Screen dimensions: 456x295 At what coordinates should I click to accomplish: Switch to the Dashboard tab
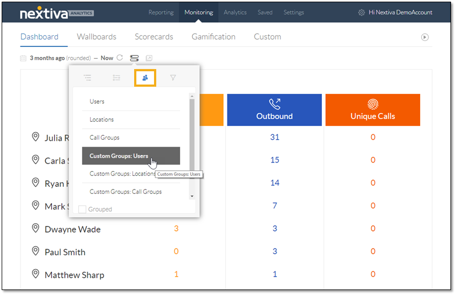(39, 37)
